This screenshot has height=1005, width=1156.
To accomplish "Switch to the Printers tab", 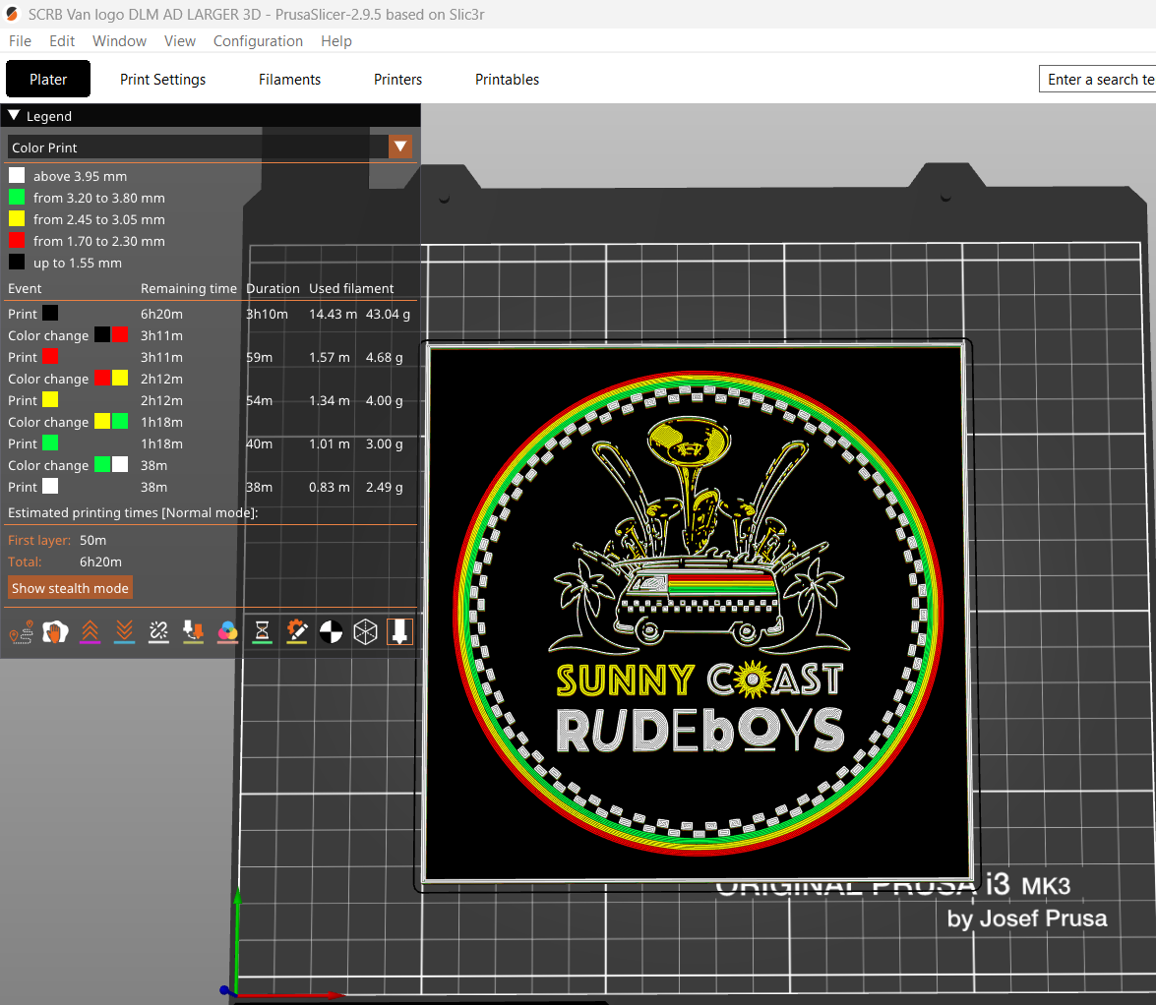I will click(x=398, y=79).
